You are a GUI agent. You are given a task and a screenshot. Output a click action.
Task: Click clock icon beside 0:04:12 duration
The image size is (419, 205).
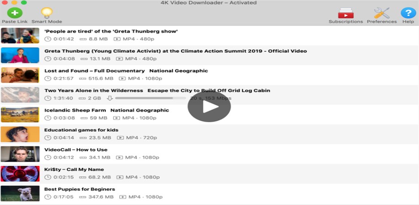click(48, 157)
